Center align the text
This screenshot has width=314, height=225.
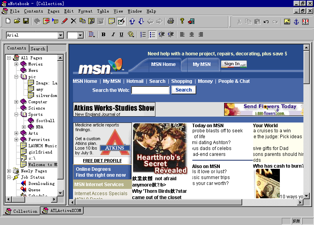coord(192,35)
